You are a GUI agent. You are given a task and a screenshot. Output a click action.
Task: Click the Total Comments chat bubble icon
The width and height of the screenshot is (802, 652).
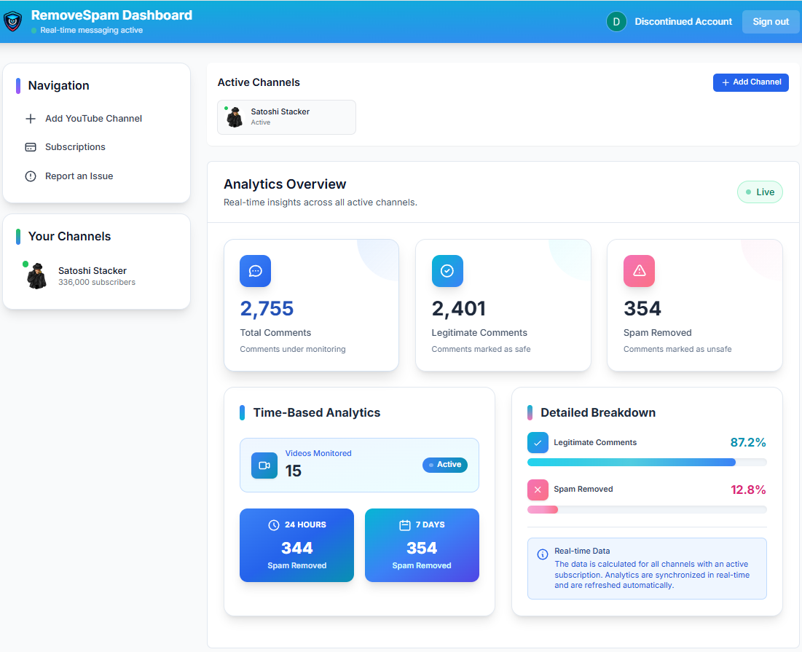tap(255, 271)
